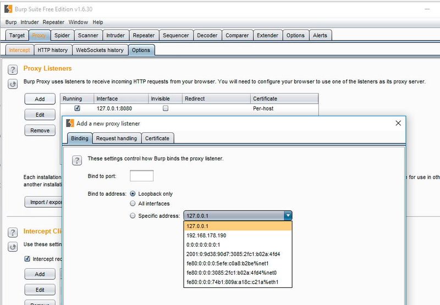
Task: Switch to the Comparer tab
Action: pyautogui.click(x=237, y=35)
